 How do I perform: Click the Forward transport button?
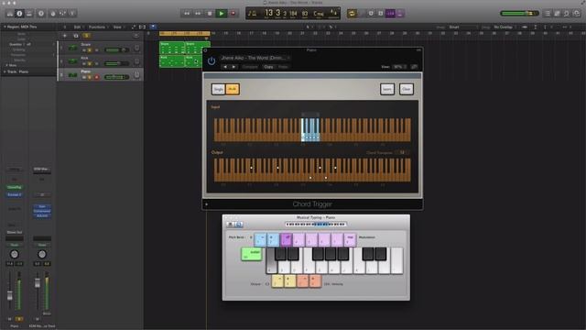click(198, 14)
